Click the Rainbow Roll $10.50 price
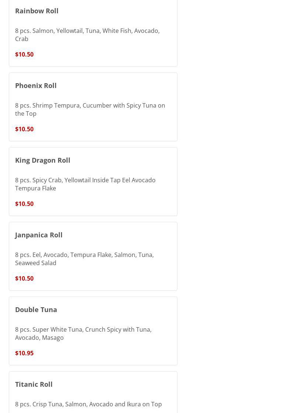This screenshot has height=413, width=284. [x=24, y=54]
